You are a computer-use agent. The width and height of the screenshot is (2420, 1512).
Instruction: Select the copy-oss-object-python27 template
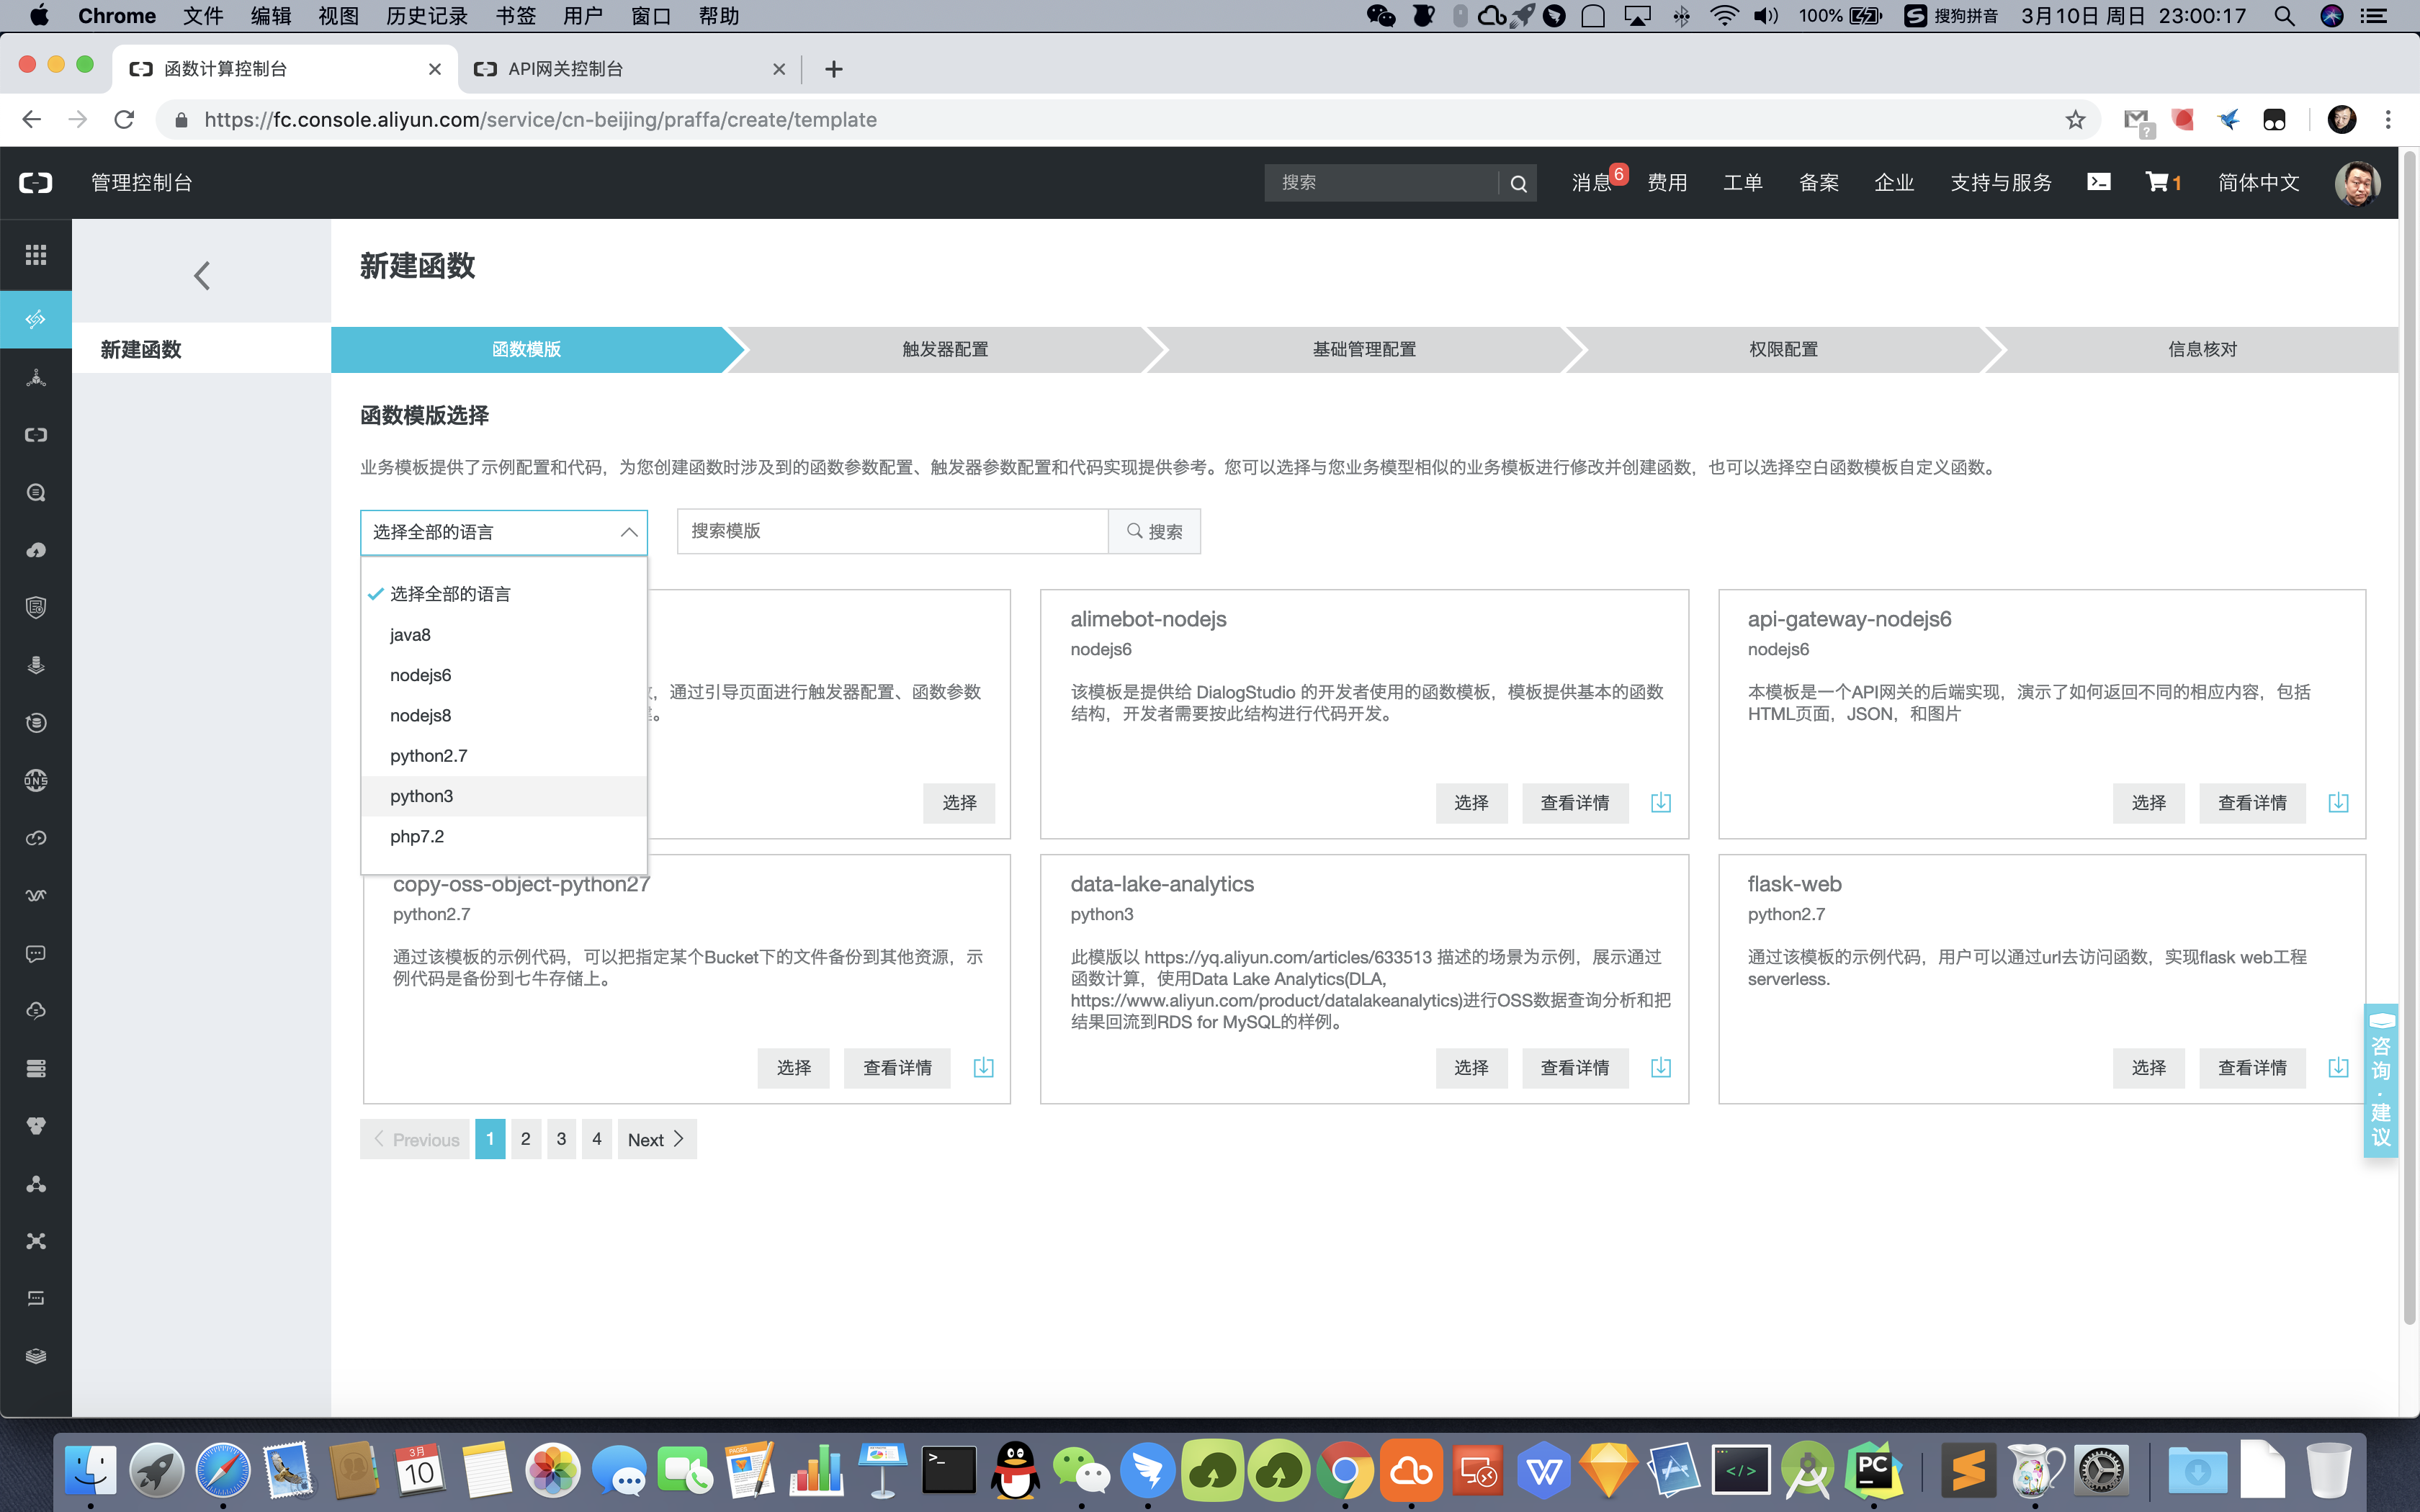point(793,1068)
